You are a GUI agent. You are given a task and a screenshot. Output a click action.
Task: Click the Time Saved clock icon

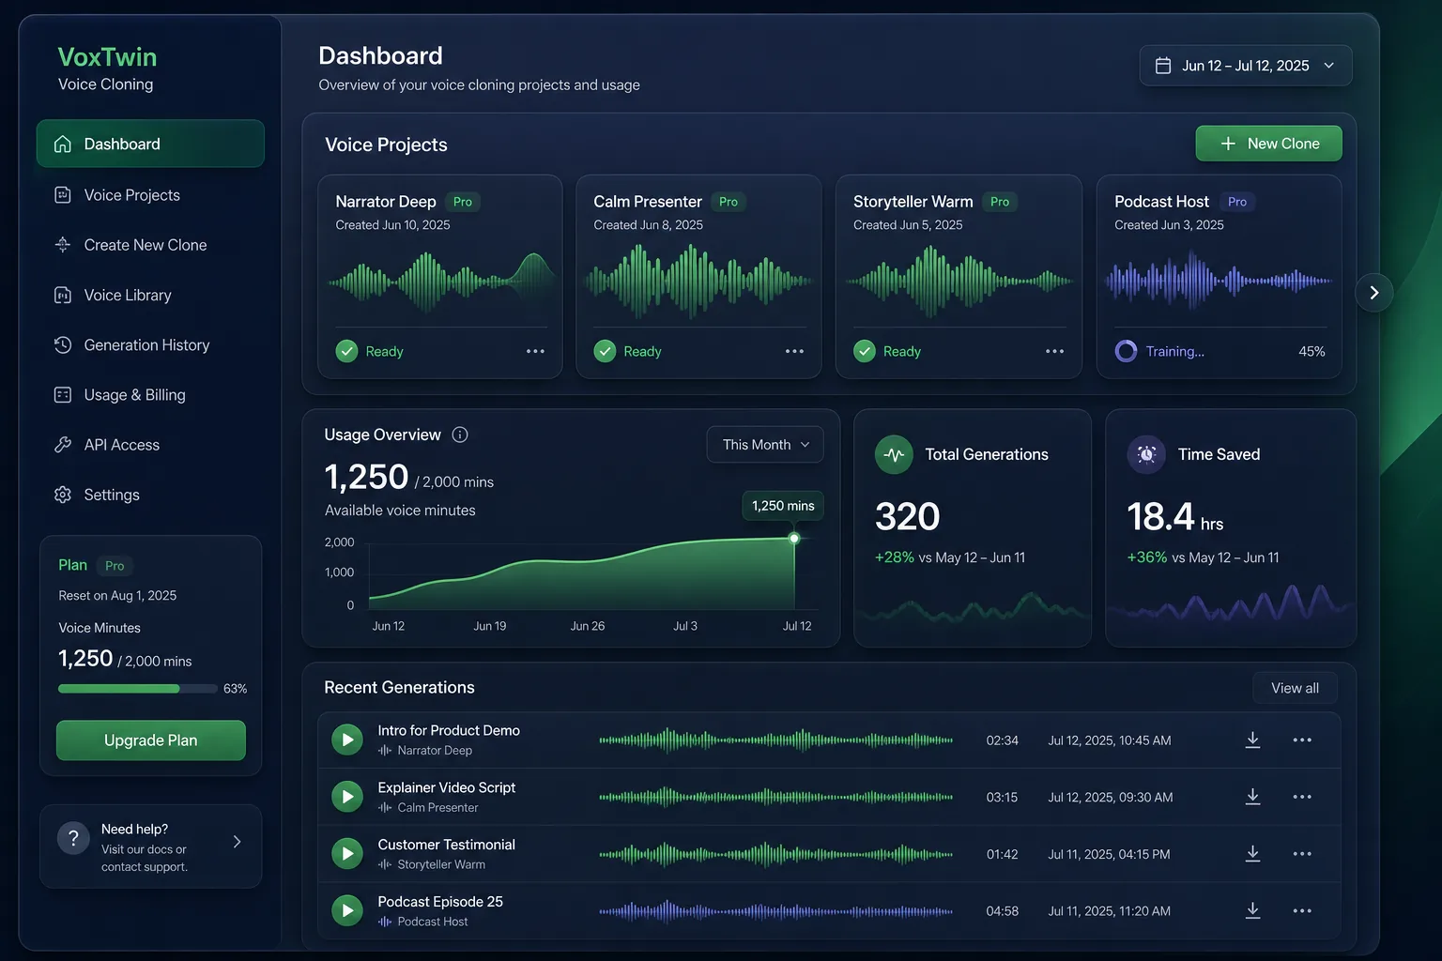1146,454
